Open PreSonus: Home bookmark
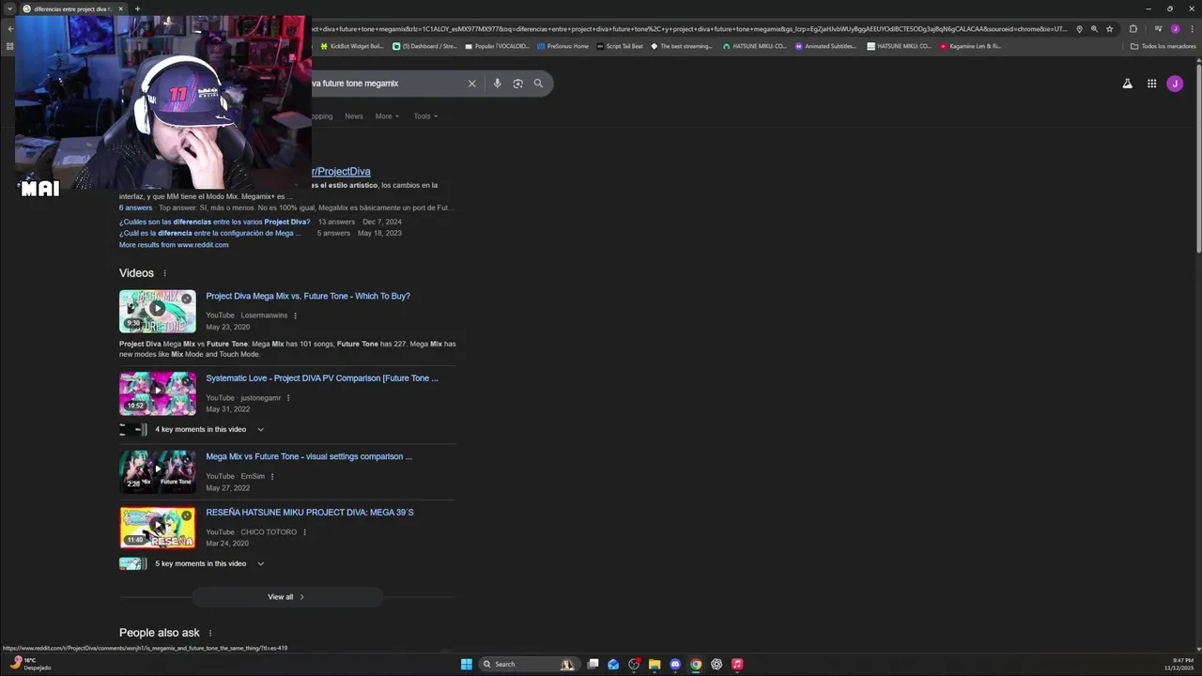The height and width of the screenshot is (676, 1202). click(563, 46)
